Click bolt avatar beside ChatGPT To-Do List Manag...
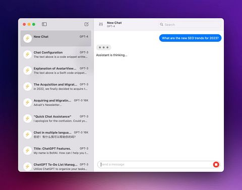 (x=27, y=166)
